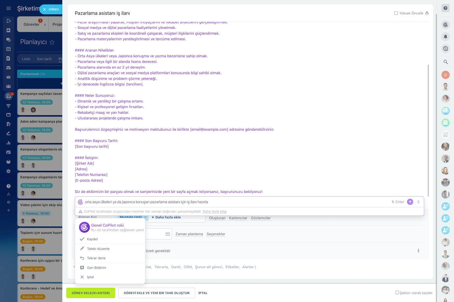
Task: Click GÖREVİ EKLE VE YENİ BİR TANE OLUŞTUR
Action: [157, 293]
